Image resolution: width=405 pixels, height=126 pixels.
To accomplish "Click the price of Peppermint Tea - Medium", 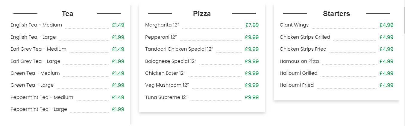I will 118,97.
